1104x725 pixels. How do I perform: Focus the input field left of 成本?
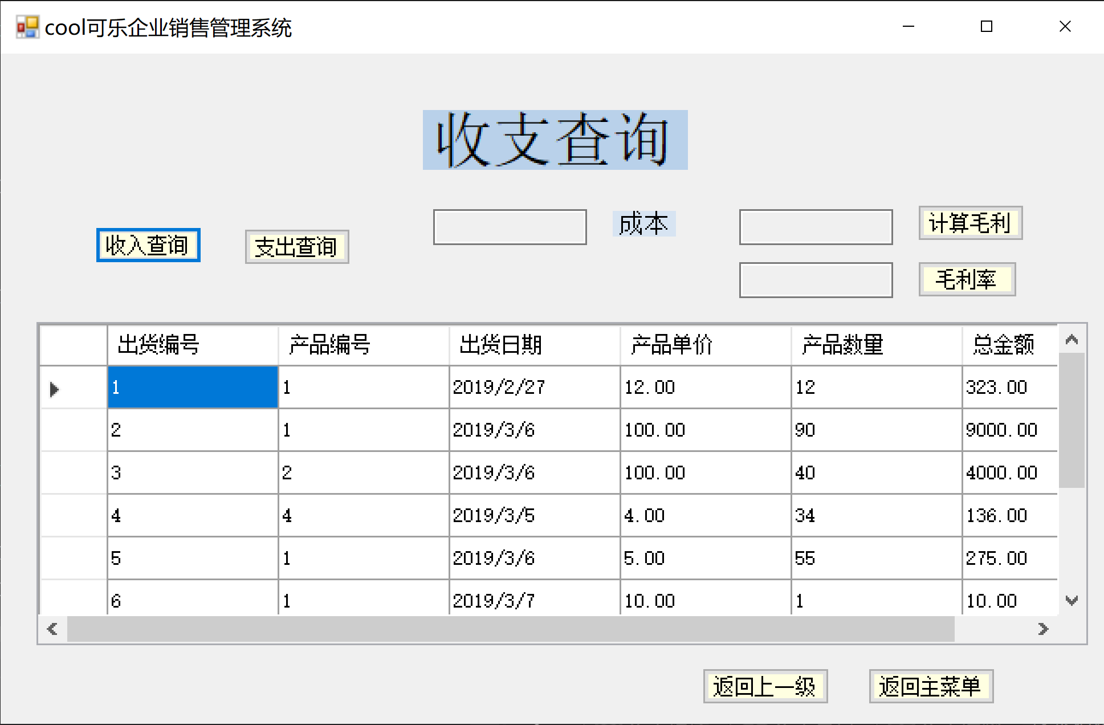[x=510, y=227]
